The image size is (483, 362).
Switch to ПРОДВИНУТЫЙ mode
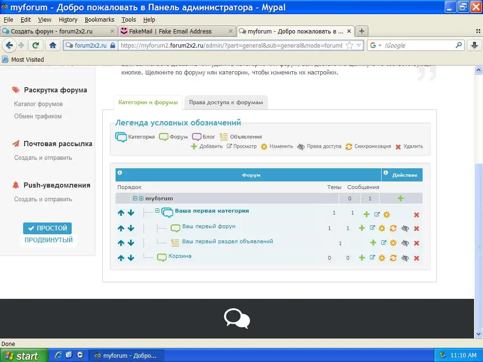[49, 240]
